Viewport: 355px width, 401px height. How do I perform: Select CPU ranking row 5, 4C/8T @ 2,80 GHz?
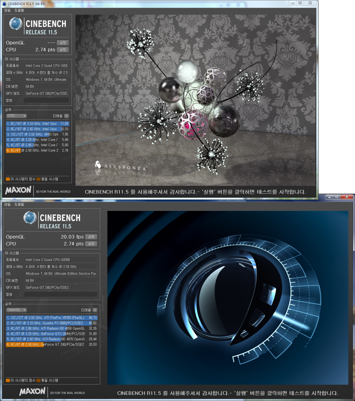coord(38,145)
